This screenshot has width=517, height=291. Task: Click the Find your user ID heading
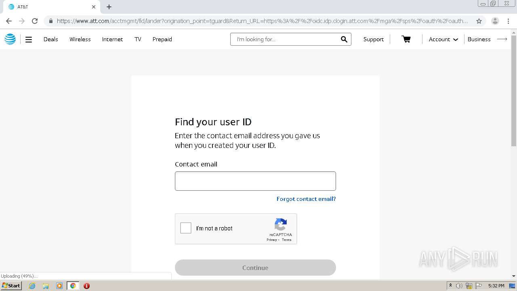pyautogui.click(x=213, y=122)
